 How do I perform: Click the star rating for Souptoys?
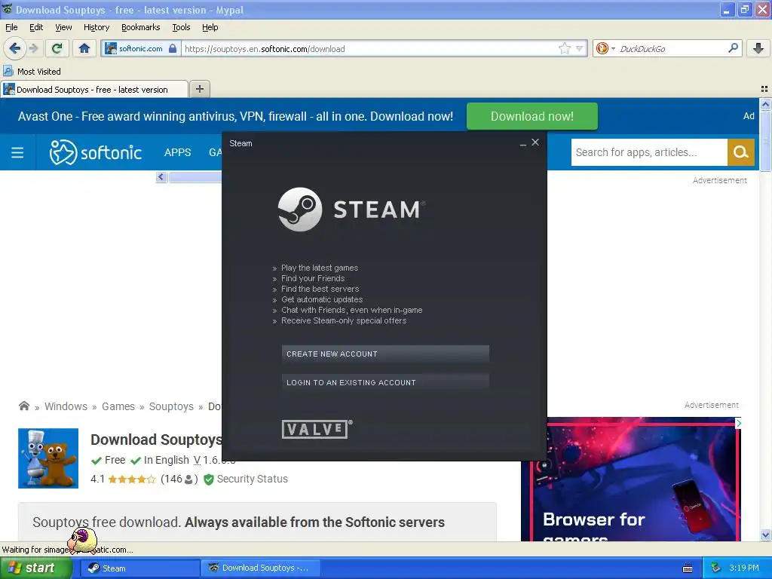click(131, 479)
